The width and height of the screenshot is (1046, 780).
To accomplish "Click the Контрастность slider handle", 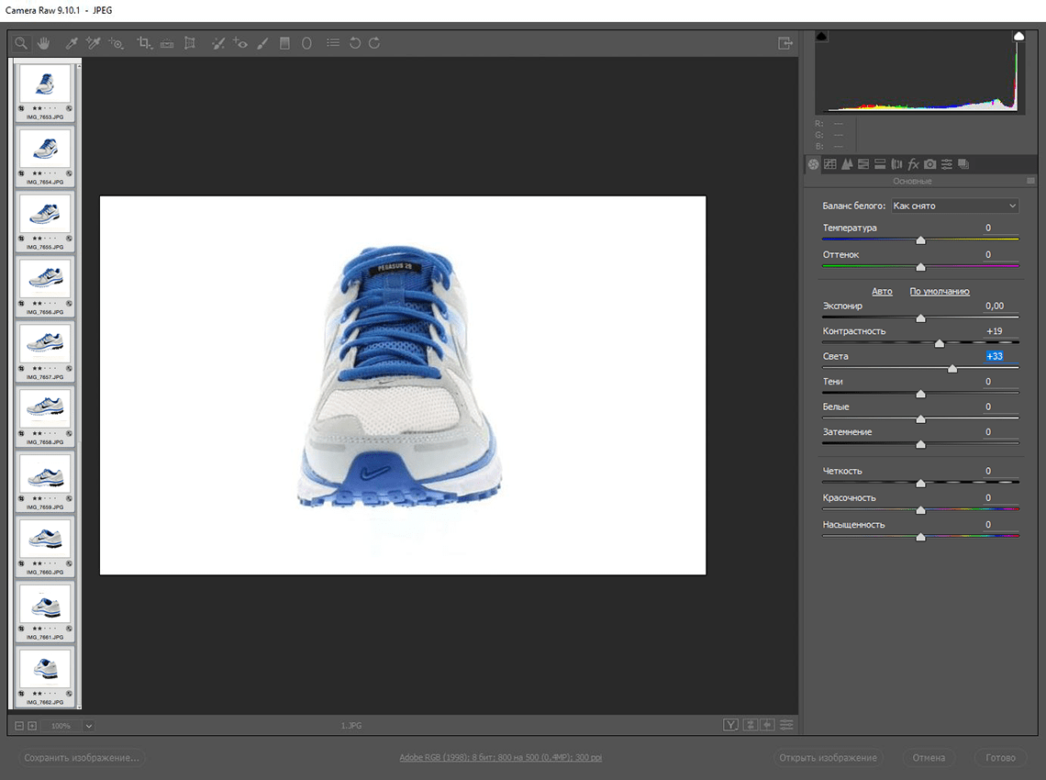I will click(x=939, y=343).
